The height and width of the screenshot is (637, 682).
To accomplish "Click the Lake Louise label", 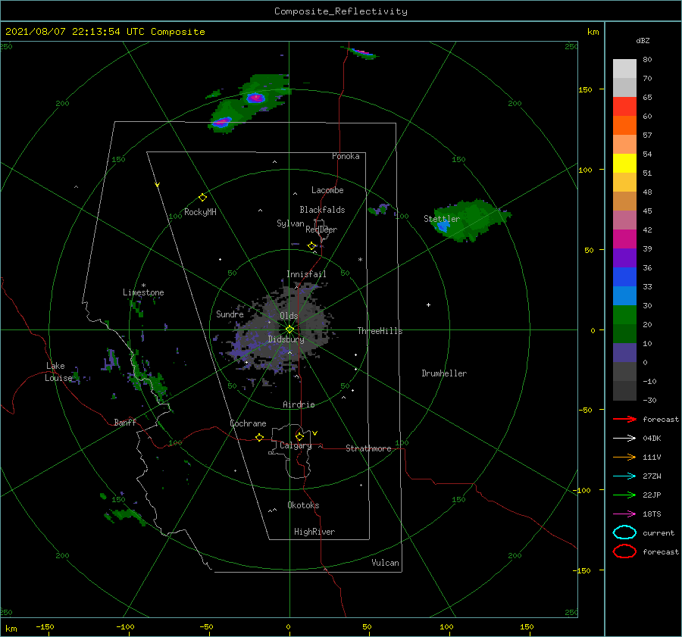I will point(58,372).
